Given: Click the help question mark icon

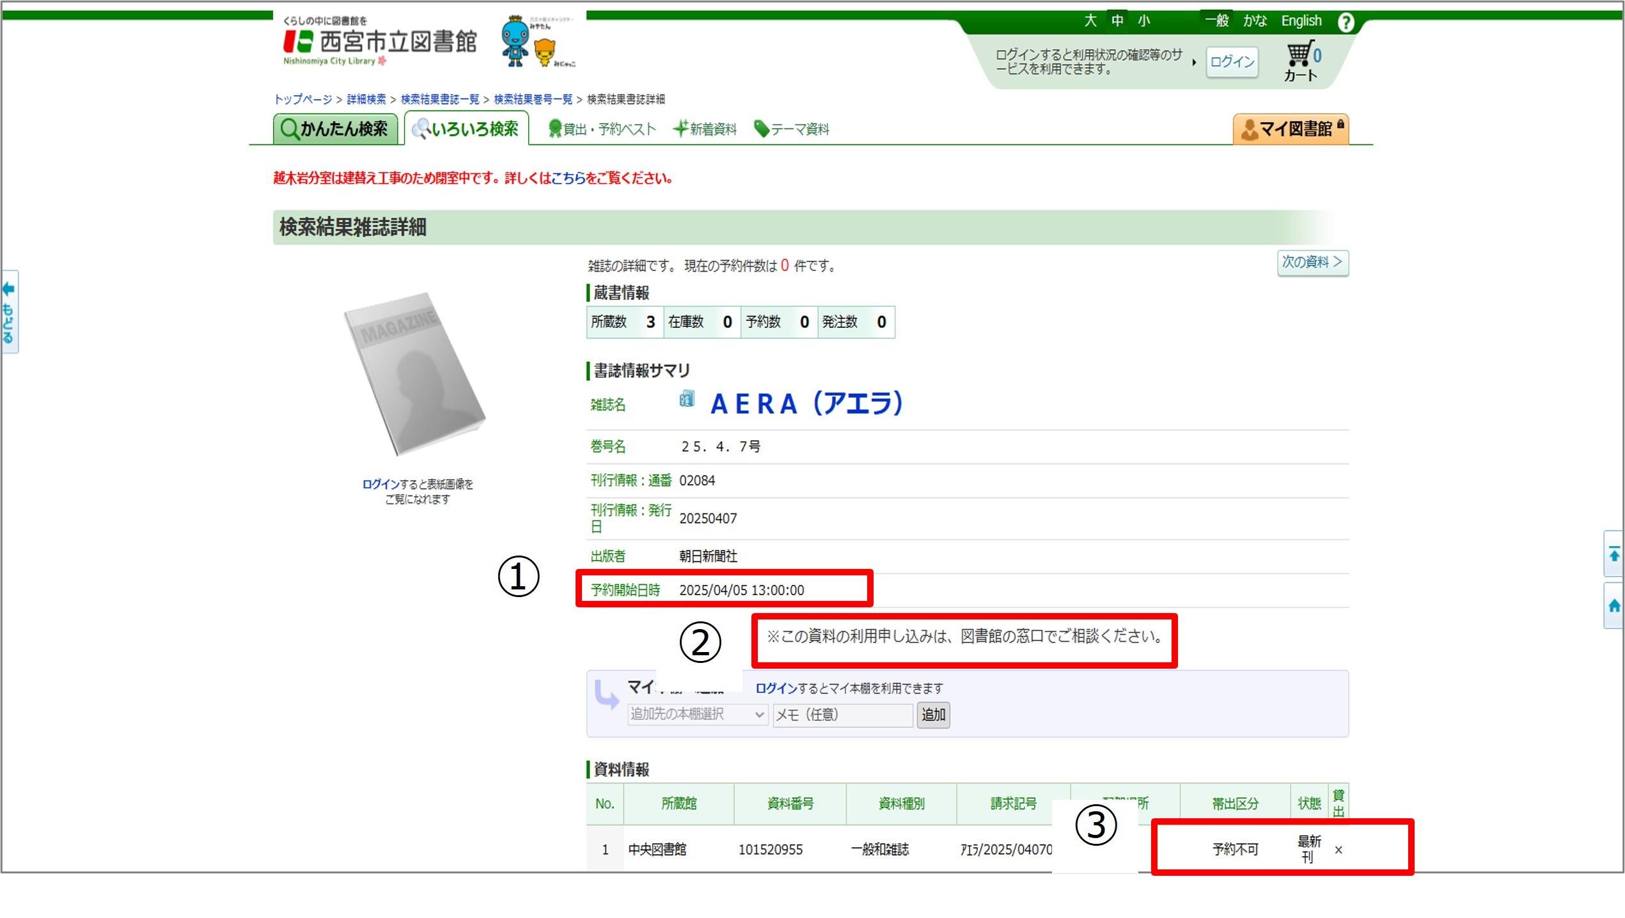Looking at the screenshot, I should (x=1346, y=22).
